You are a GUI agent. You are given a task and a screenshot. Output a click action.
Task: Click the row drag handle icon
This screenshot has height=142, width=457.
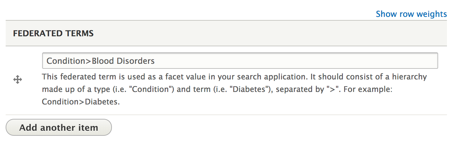tap(18, 80)
